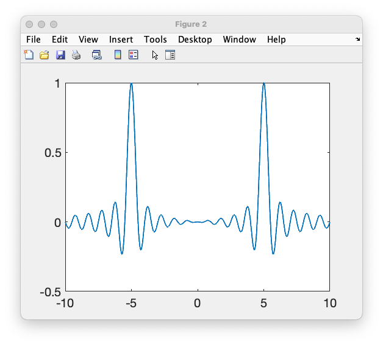Click the Figure 2 title text
This screenshot has width=383, height=345.
(191, 24)
